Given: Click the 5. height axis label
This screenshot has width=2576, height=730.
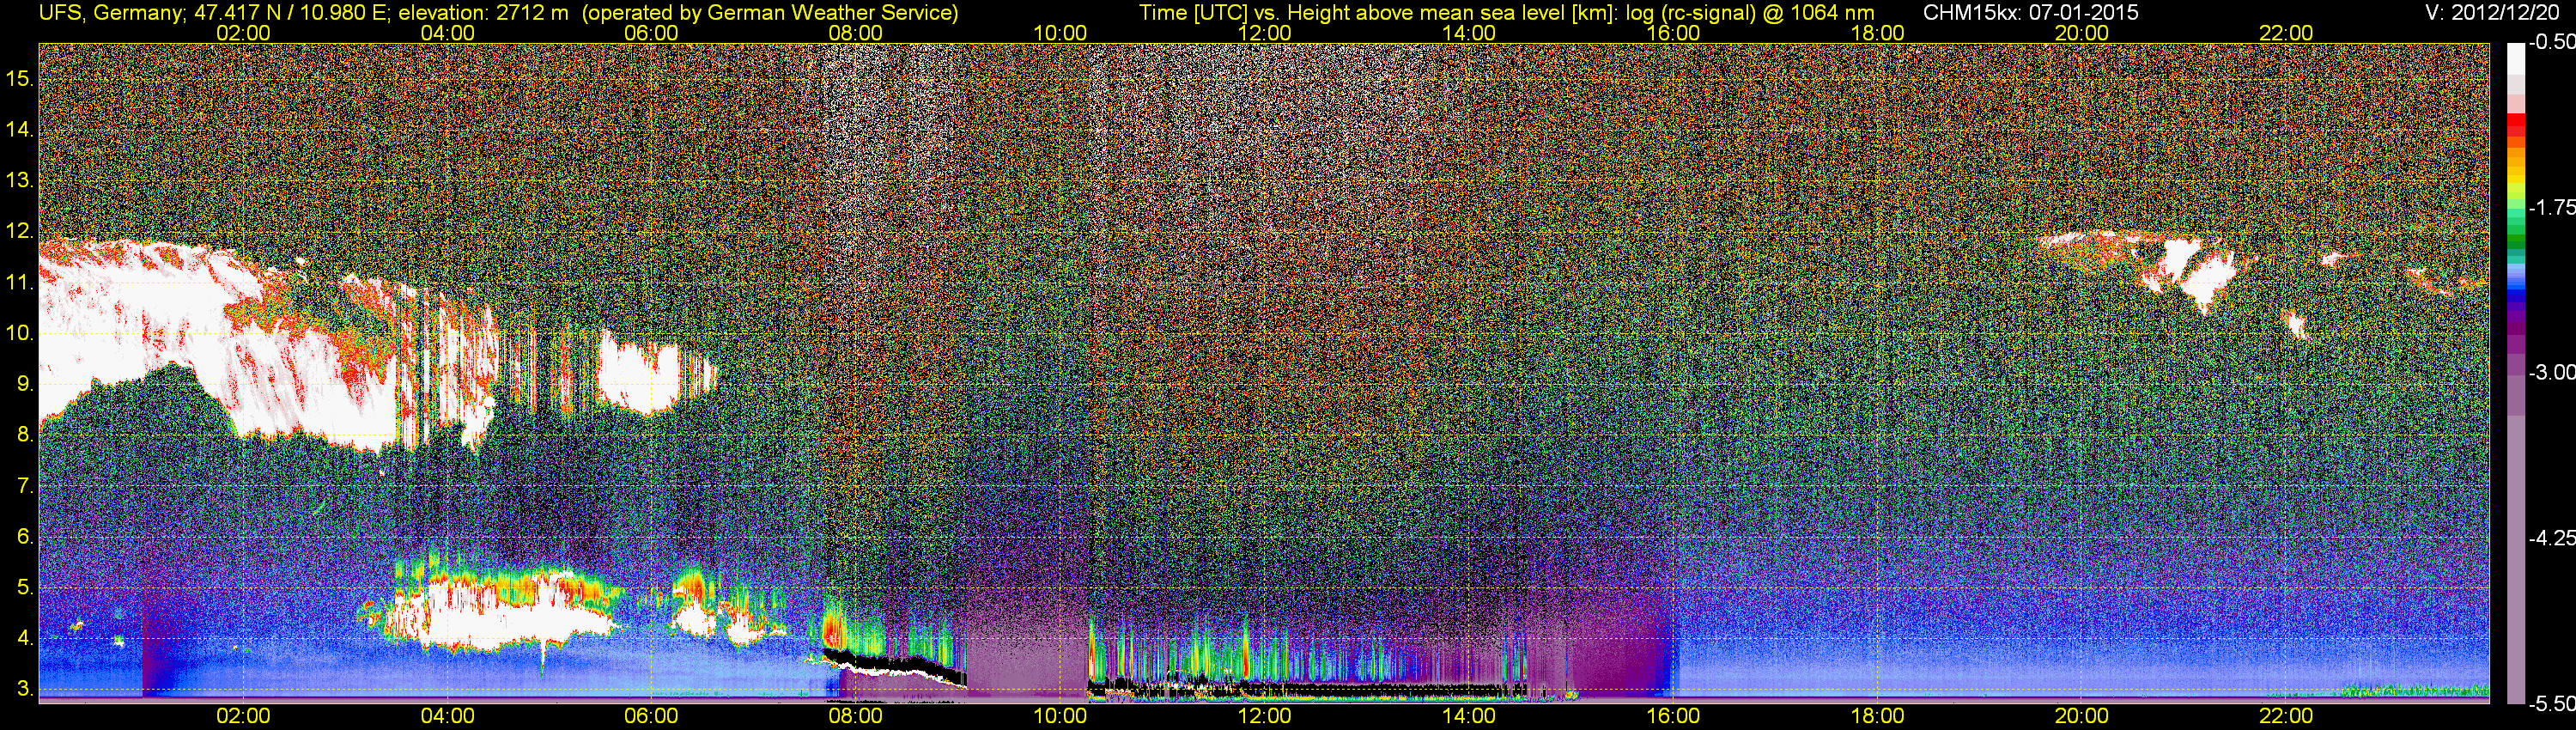Looking at the screenshot, I should click(25, 588).
